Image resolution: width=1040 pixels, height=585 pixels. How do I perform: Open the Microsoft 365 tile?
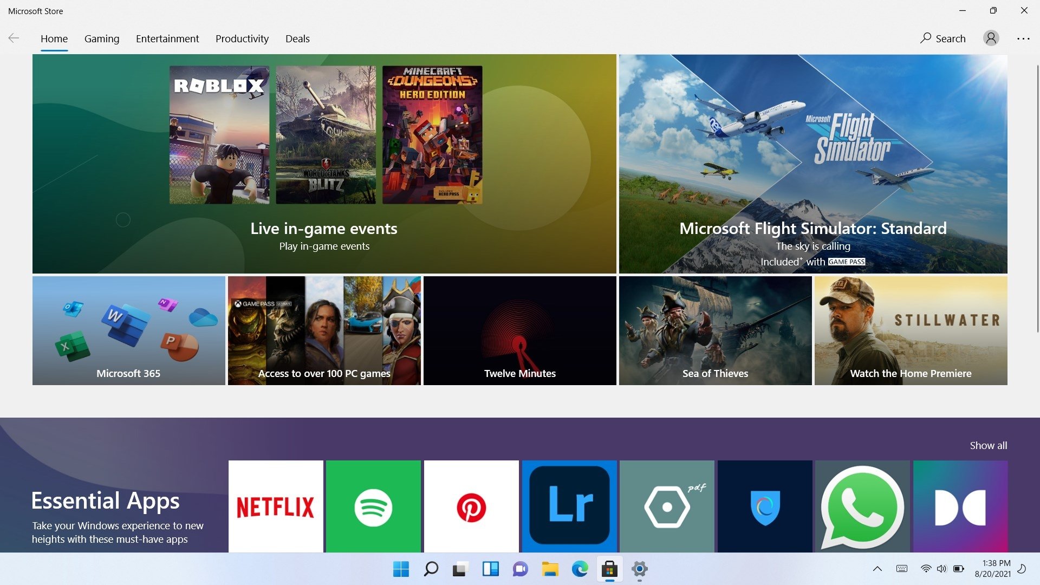click(x=128, y=330)
